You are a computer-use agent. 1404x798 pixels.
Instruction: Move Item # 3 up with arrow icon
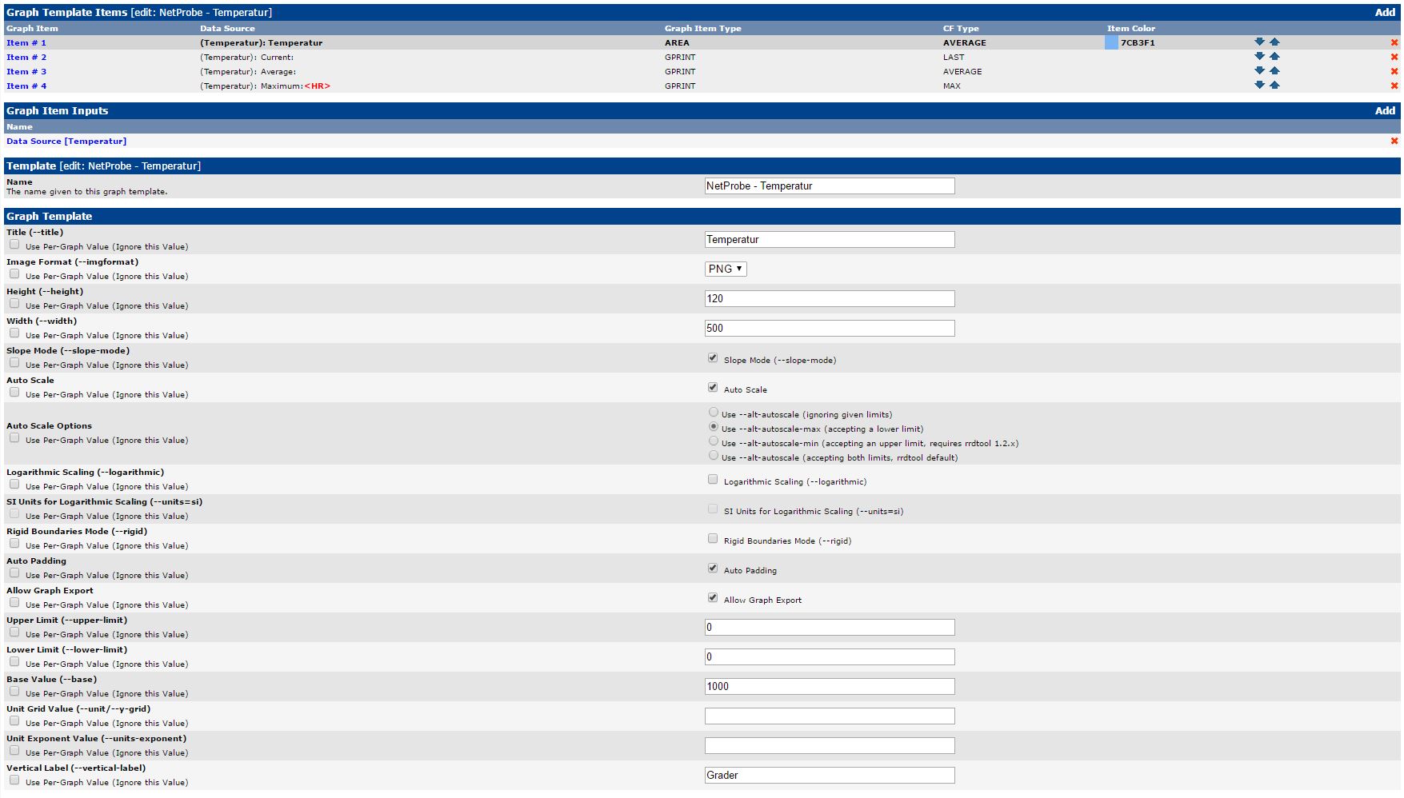(1274, 70)
